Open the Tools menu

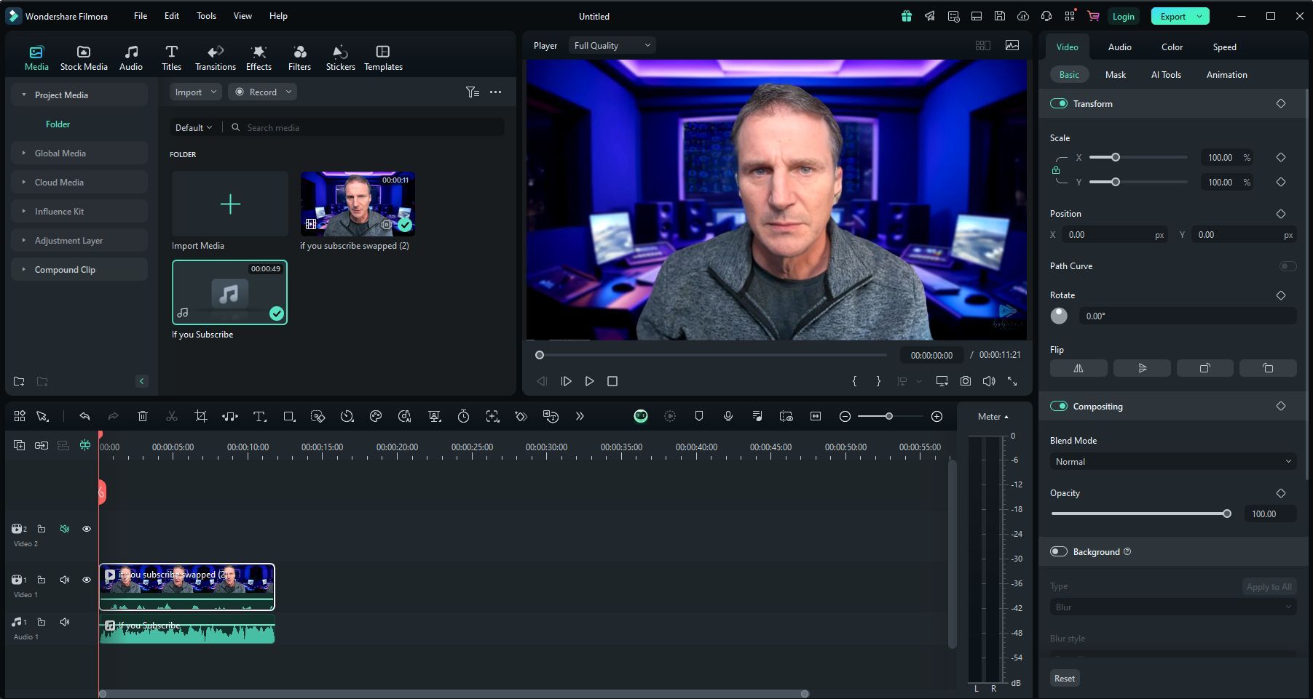pyautogui.click(x=206, y=15)
